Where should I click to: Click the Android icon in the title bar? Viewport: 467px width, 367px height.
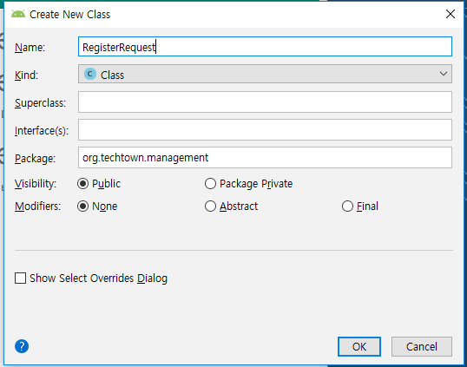pos(18,14)
